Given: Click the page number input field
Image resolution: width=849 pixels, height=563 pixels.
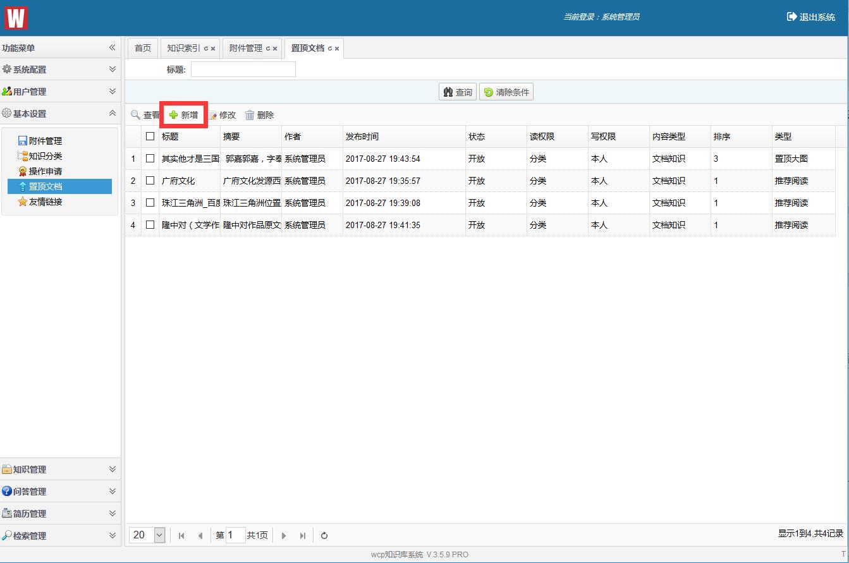Looking at the screenshot, I should 235,535.
